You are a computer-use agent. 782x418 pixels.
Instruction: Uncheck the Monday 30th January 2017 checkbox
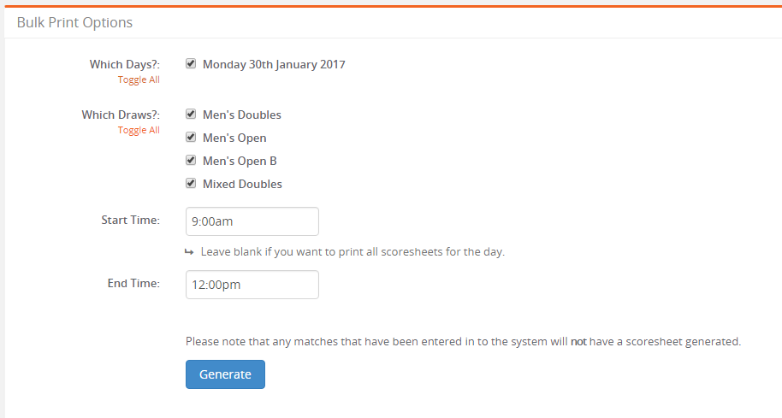coord(191,63)
